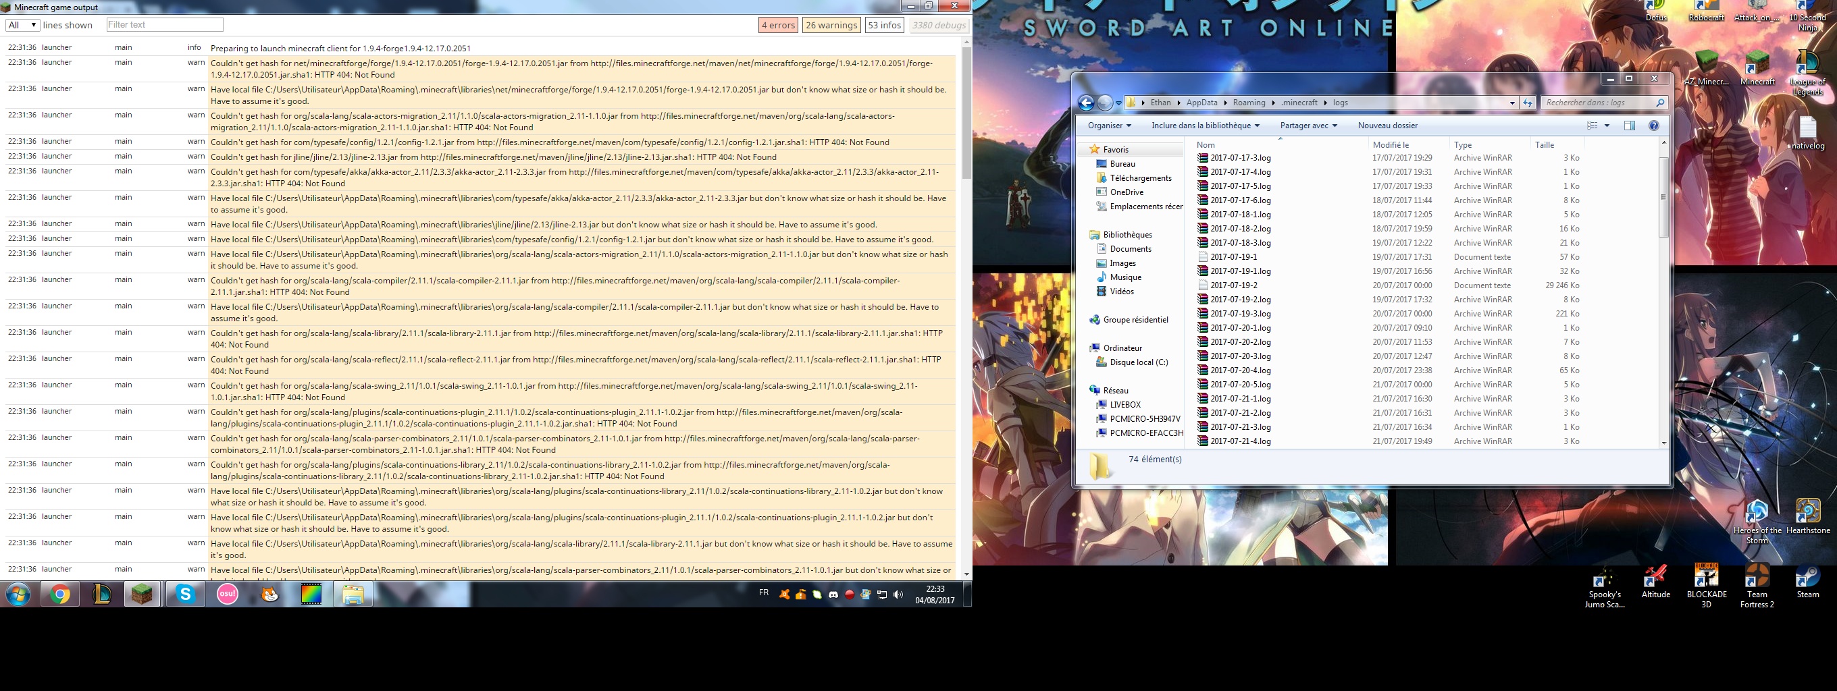Screen dimensions: 1837x691
Task: Click the game output vertical scrollbar thumb
Action: pos(966,113)
